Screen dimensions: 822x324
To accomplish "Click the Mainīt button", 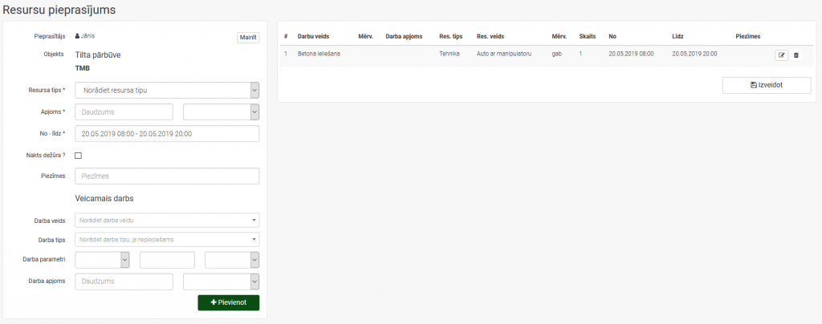I will tap(248, 38).
